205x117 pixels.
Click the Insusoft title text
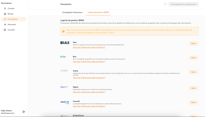pos(76,101)
